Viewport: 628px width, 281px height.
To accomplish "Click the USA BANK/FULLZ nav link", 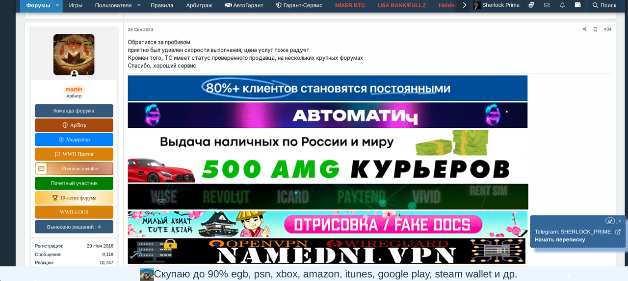I will pos(402,5).
